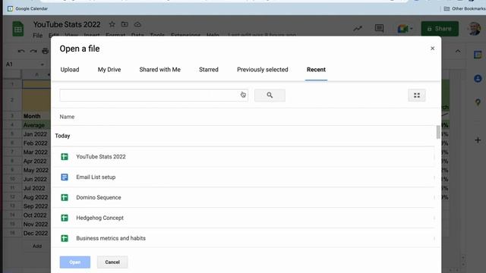
Task: Open the File menu in Sheets
Action: 37,36
